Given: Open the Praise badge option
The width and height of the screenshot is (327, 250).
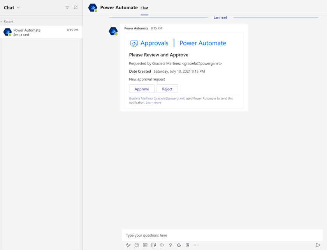Looking at the screenshot, I should [171, 245].
